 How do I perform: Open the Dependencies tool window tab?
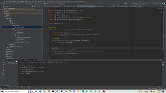click(32, 87)
